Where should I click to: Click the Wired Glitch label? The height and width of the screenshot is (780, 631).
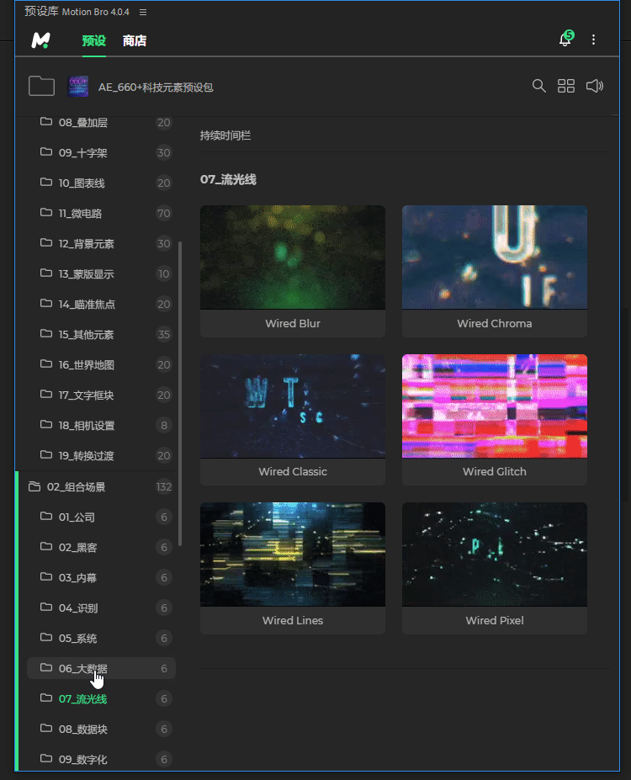[x=494, y=471]
